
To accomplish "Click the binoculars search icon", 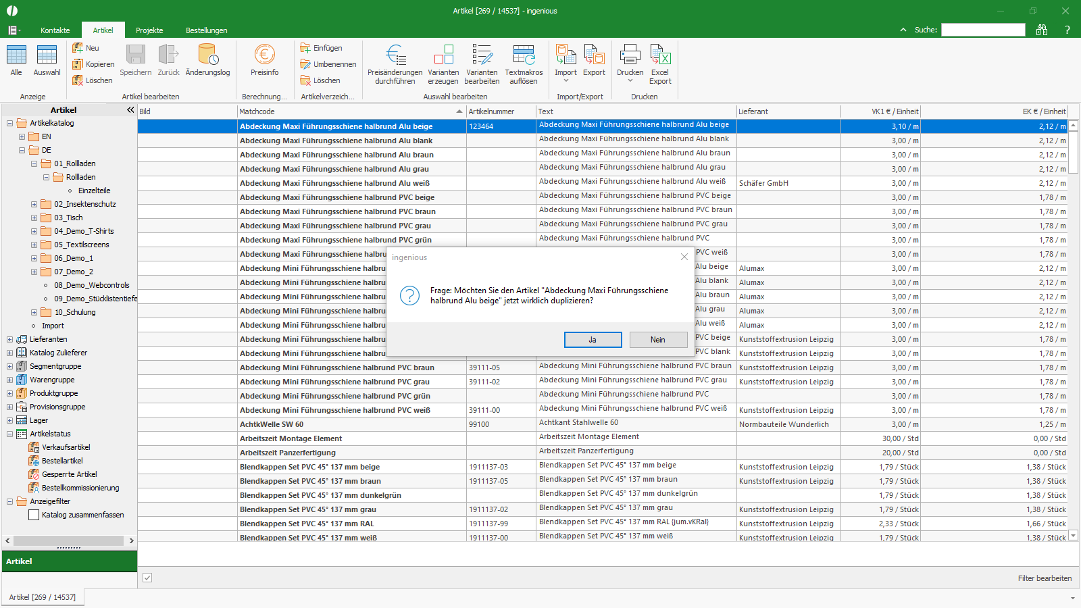I will click(1041, 30).
